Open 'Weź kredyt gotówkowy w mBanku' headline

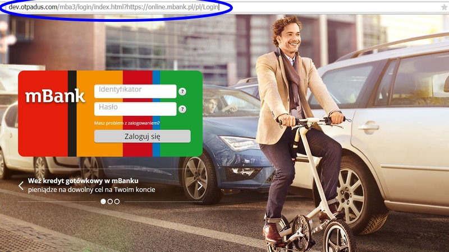[83, 181]
